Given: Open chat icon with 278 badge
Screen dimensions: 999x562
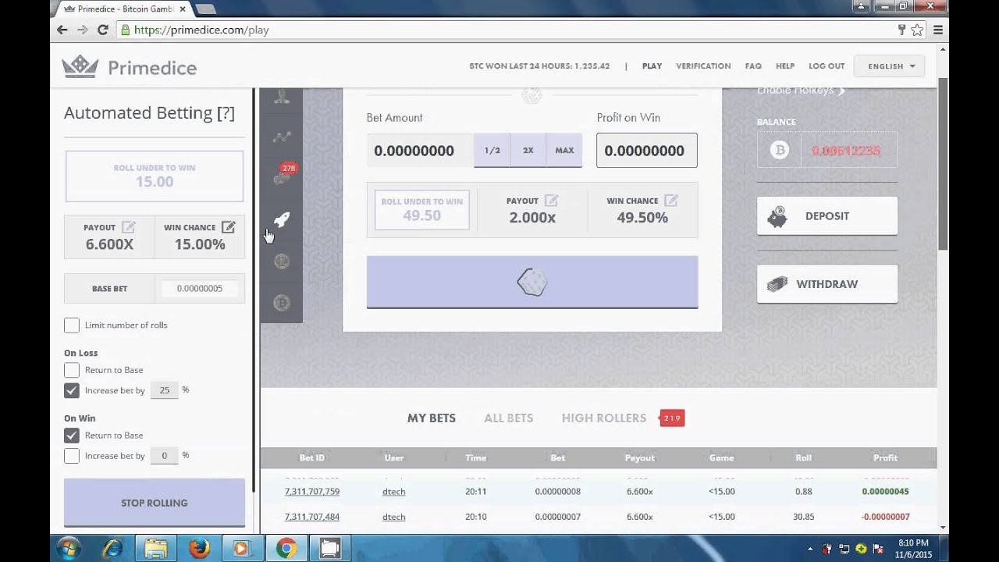Looking at the screenshot, I should click(x=282, y=178).
